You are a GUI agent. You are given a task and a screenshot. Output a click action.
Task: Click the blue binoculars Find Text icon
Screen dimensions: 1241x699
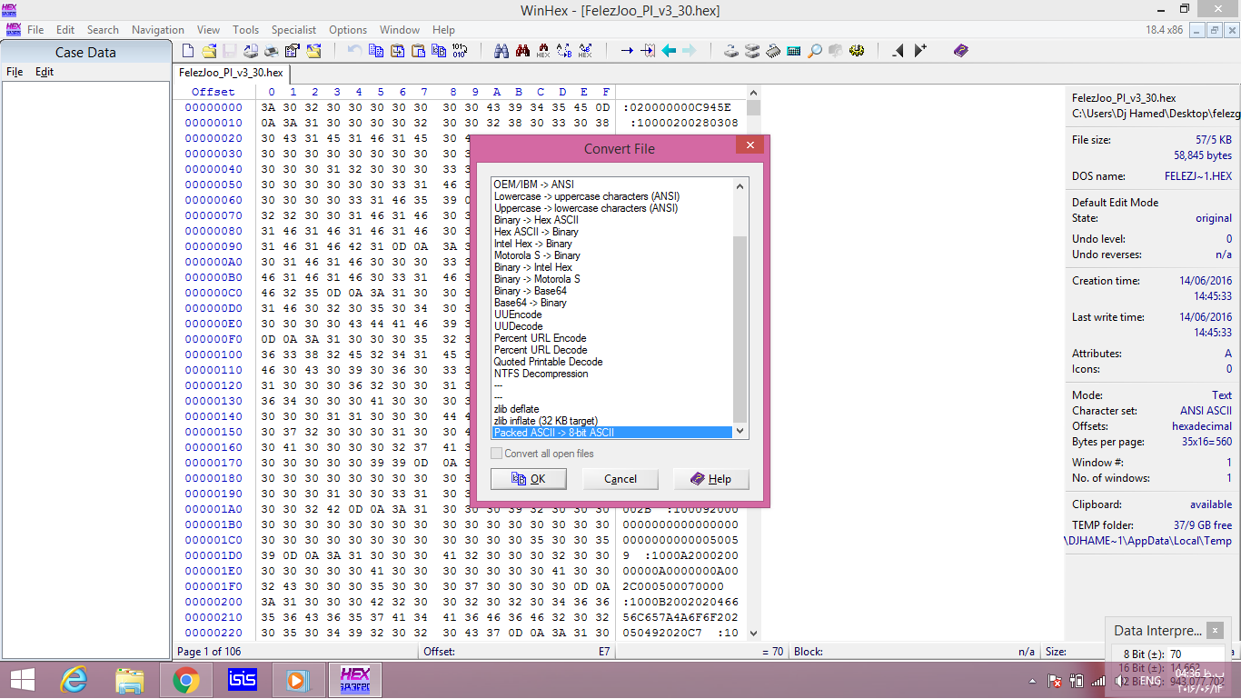point(501,51)
